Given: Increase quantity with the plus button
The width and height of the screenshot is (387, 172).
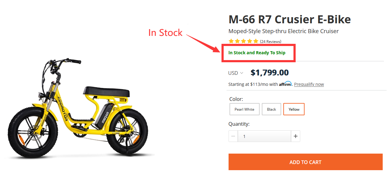Looking at the screenshot, I should click(296, 136).
